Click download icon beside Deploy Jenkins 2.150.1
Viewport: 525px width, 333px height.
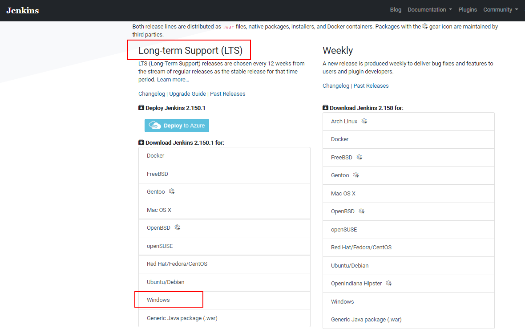pos(141,108)
